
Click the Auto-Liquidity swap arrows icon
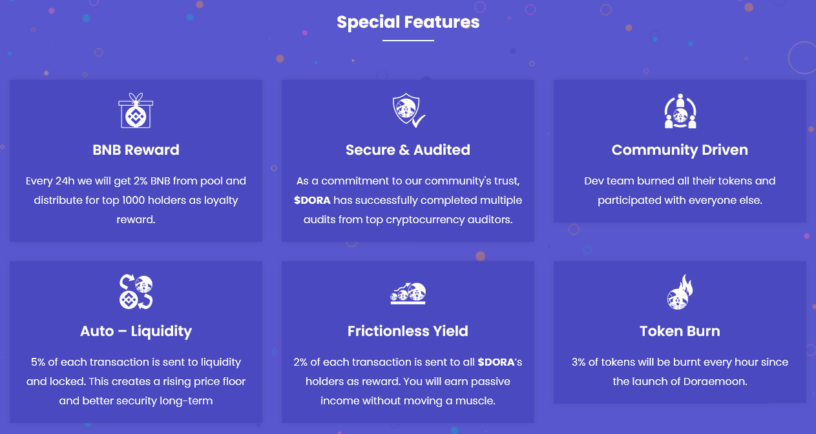point(136,291)
